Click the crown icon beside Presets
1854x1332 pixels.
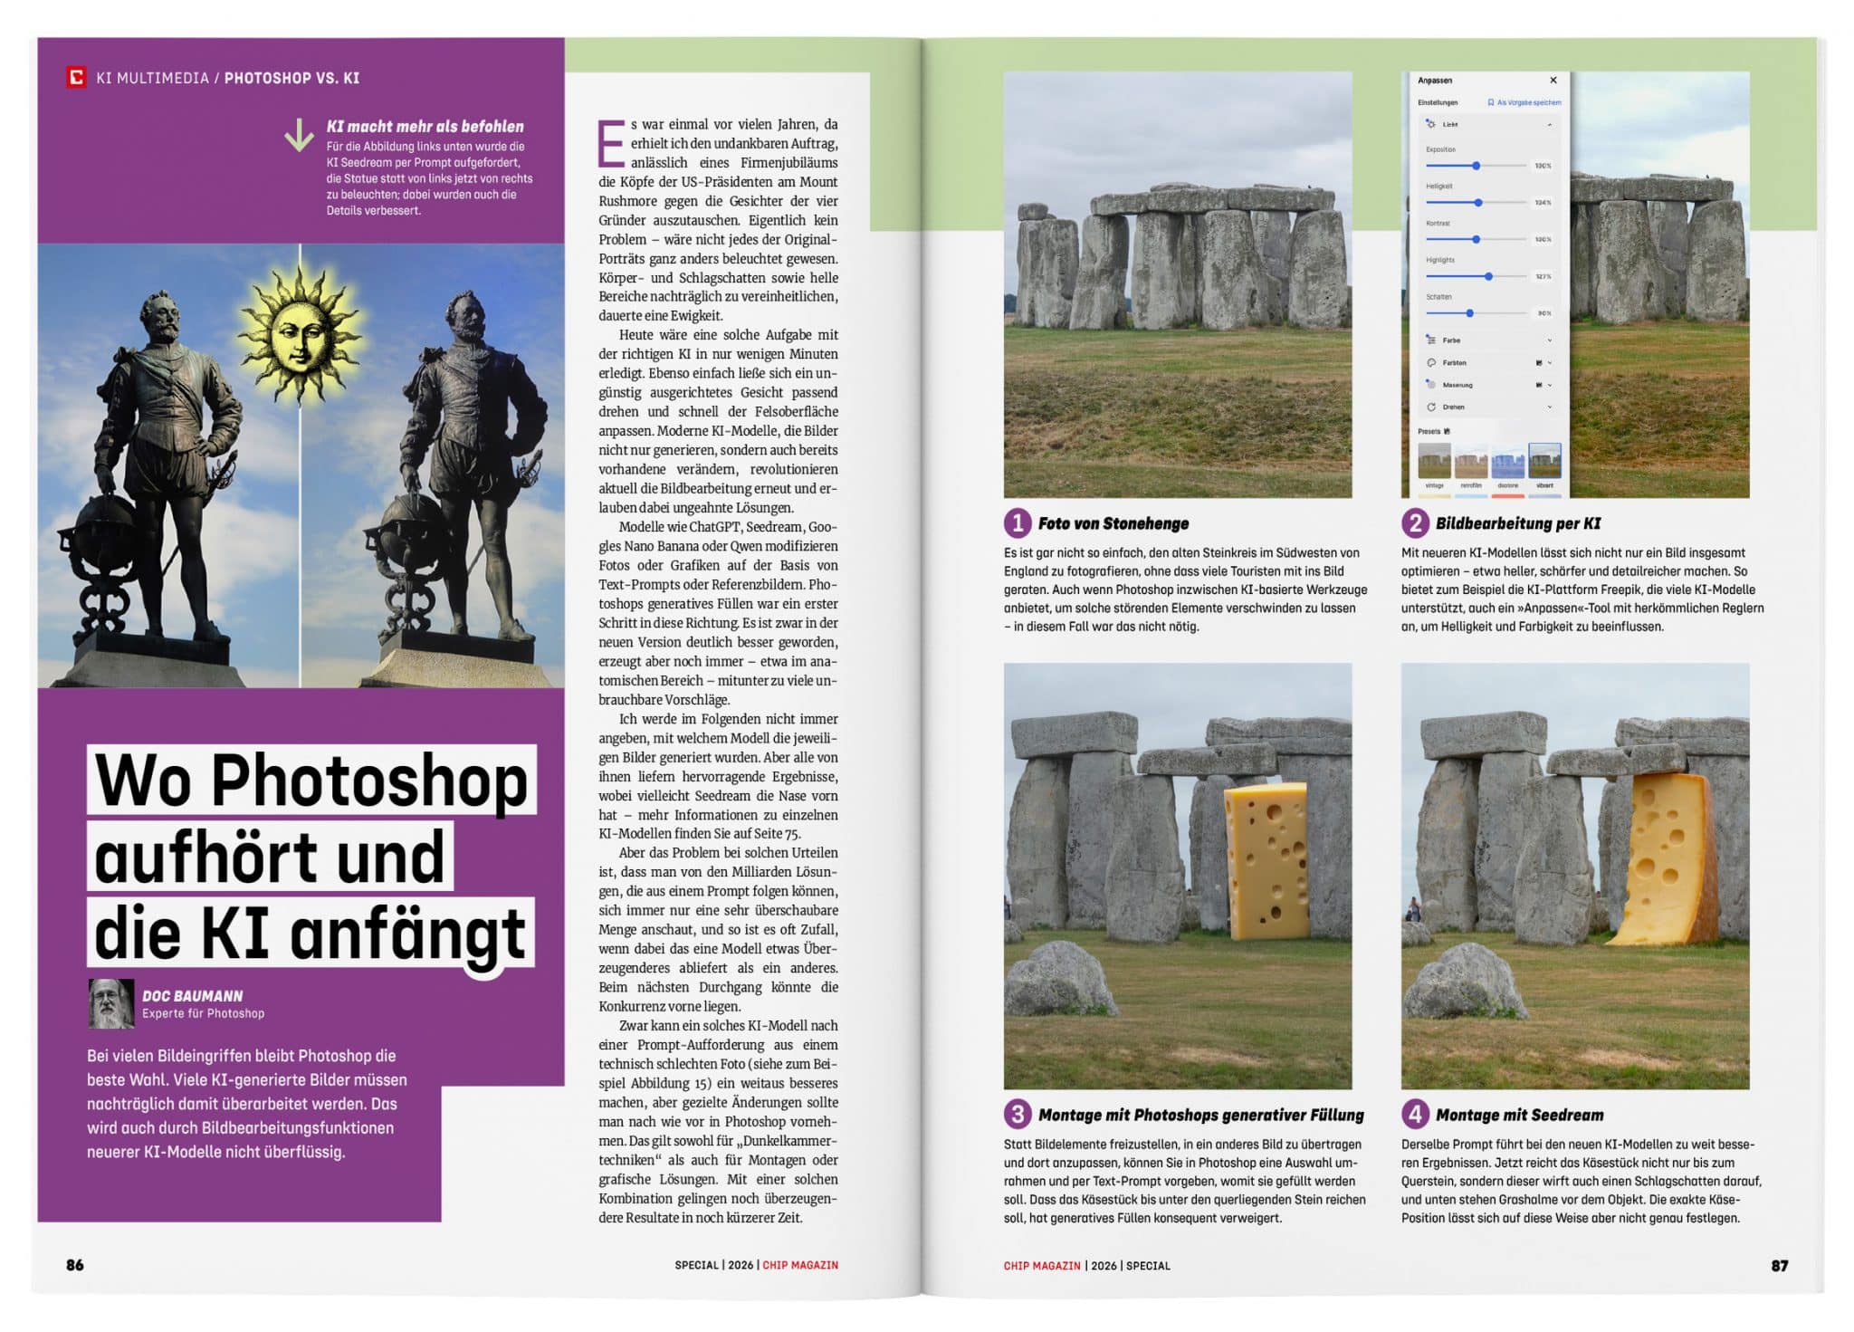[x=1447, y=431]
